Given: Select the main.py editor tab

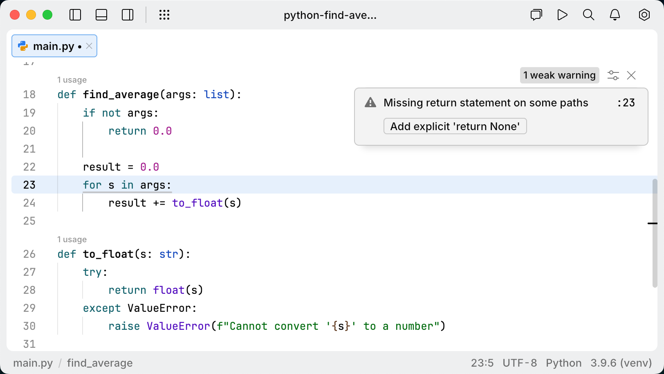Looking at the screenshot, I should pos(53,46).
